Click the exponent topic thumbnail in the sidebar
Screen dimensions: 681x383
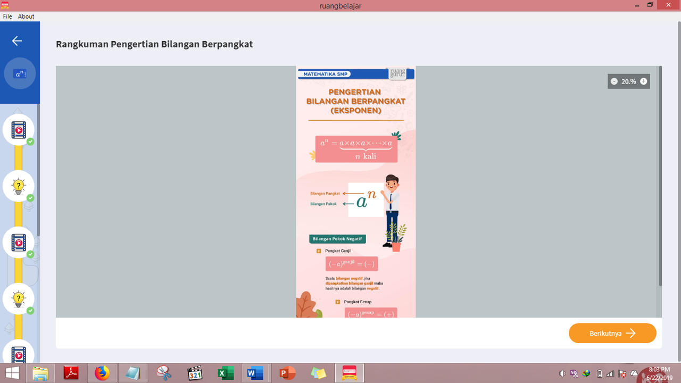20,73
